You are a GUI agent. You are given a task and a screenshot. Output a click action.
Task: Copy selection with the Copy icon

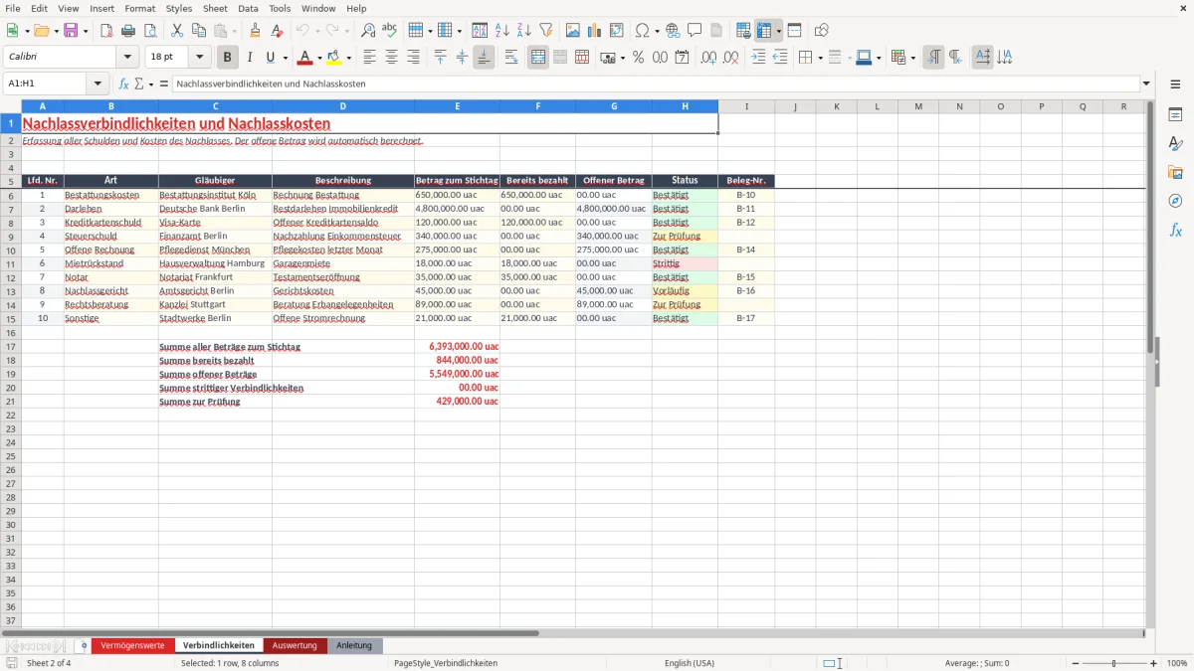199,31
